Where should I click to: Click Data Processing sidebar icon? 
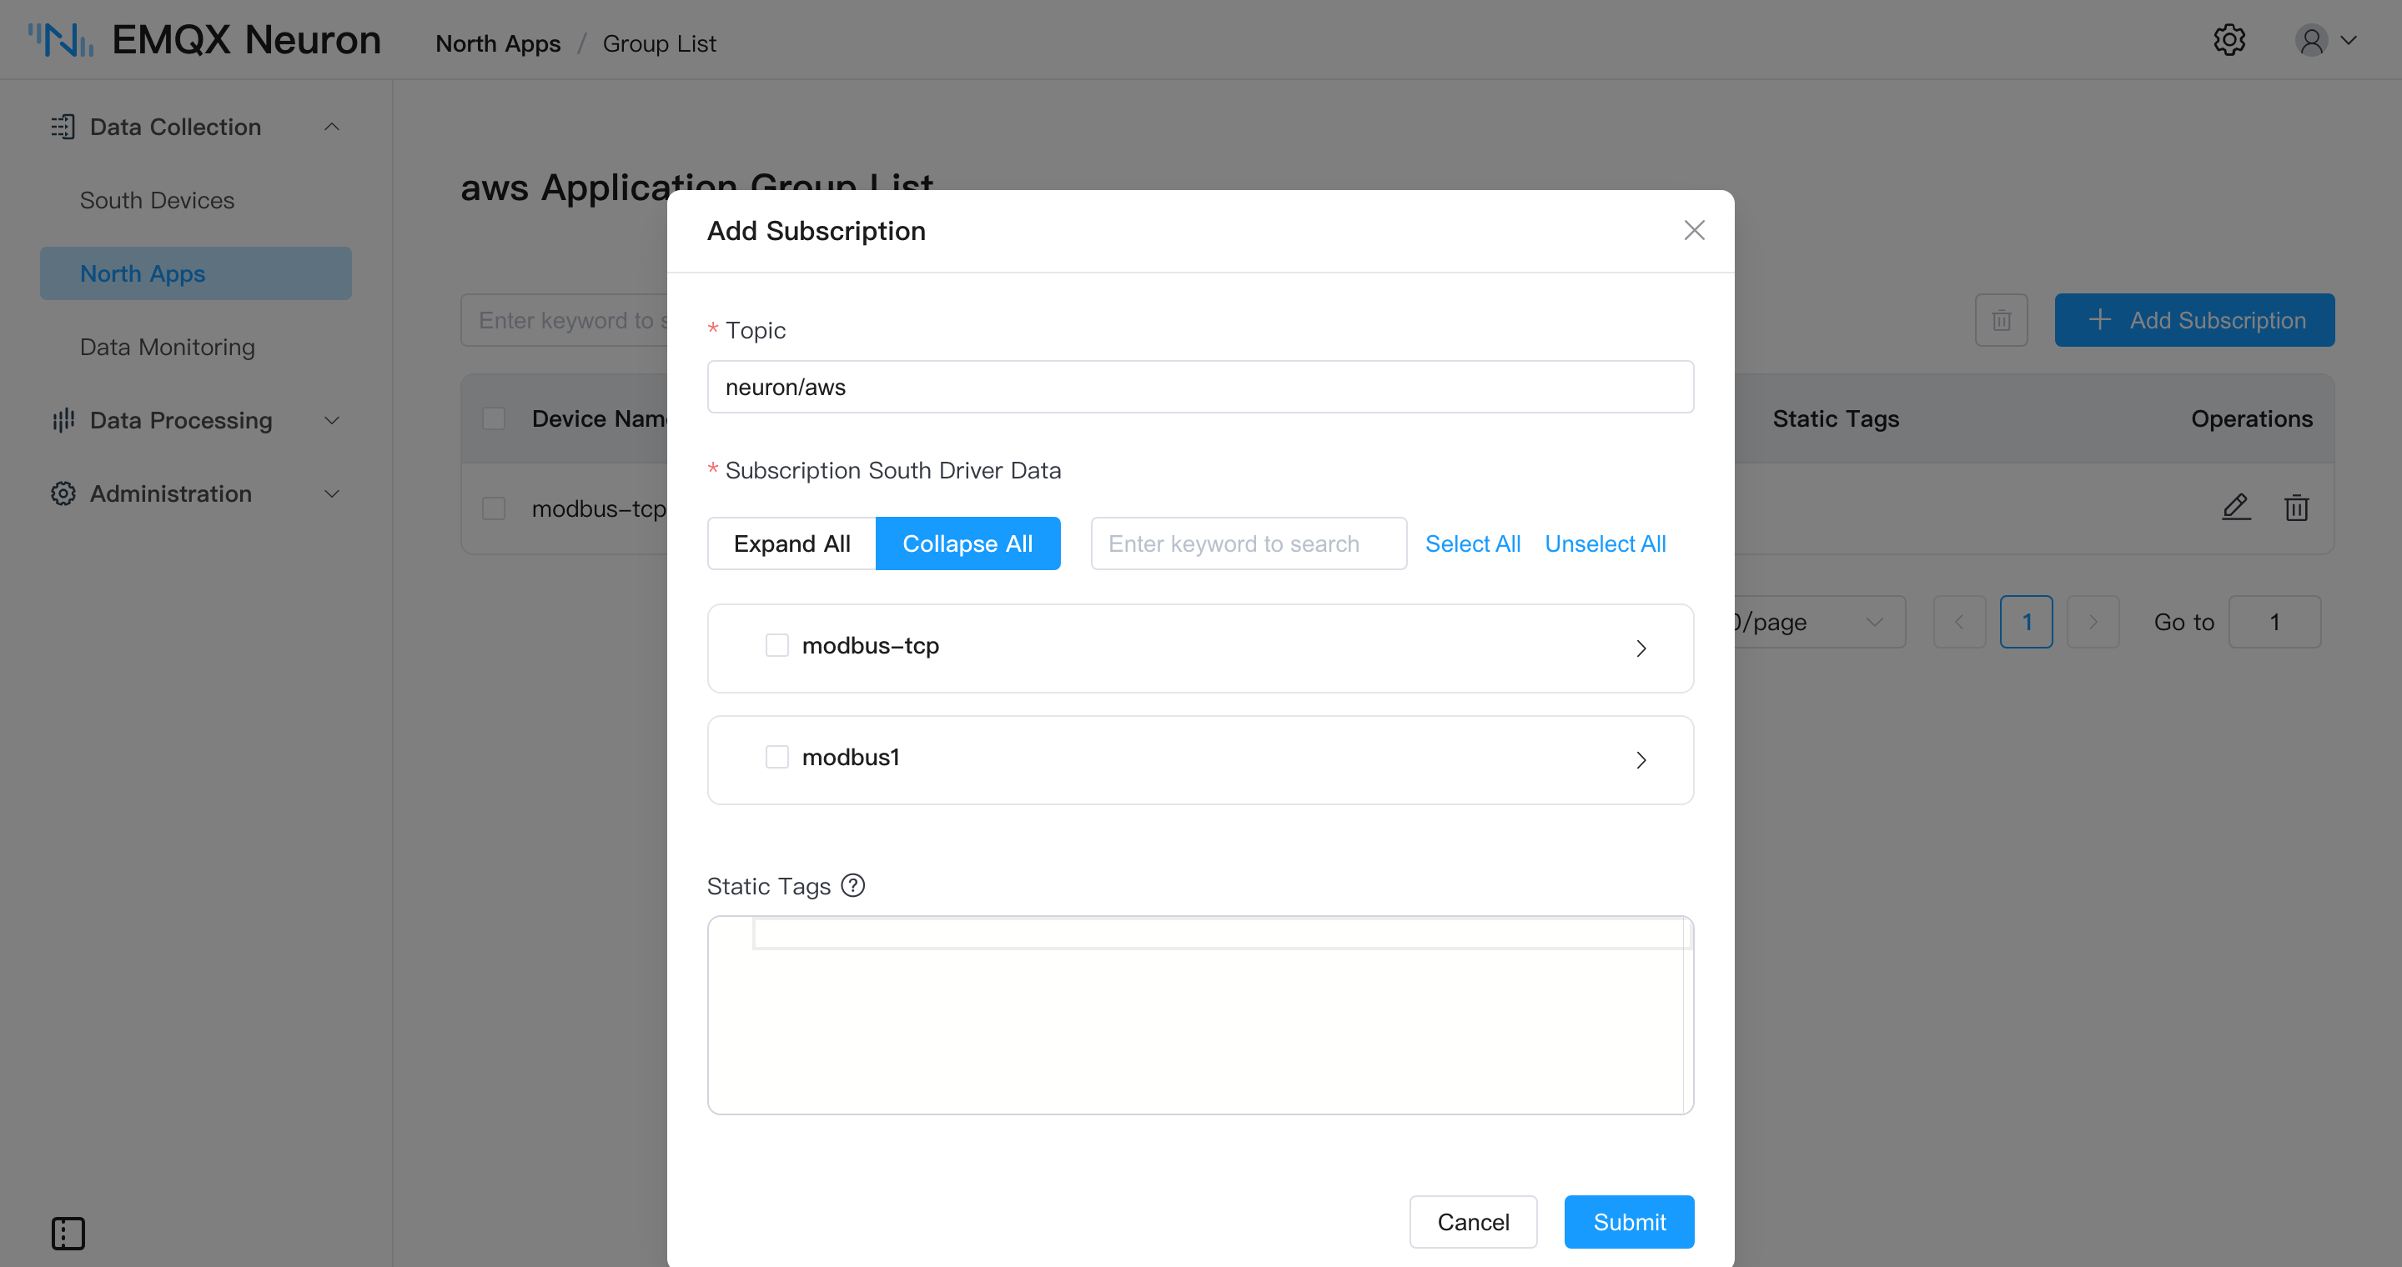coord(63,420)
